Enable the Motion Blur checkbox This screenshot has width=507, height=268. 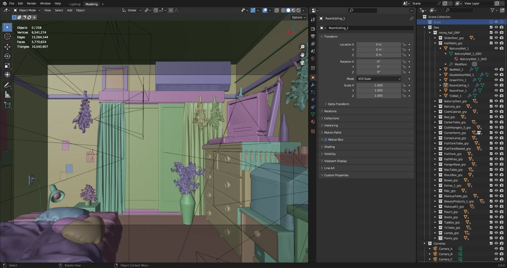point(326,140)
